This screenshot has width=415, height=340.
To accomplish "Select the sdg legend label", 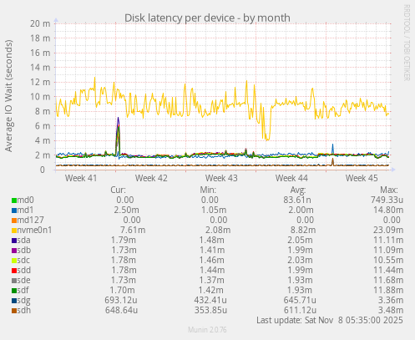I will point(24,301).
